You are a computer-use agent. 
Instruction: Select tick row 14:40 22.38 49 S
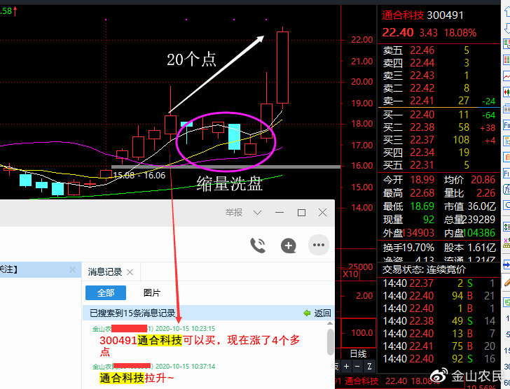pyautogui.click(x=439, y=321)
